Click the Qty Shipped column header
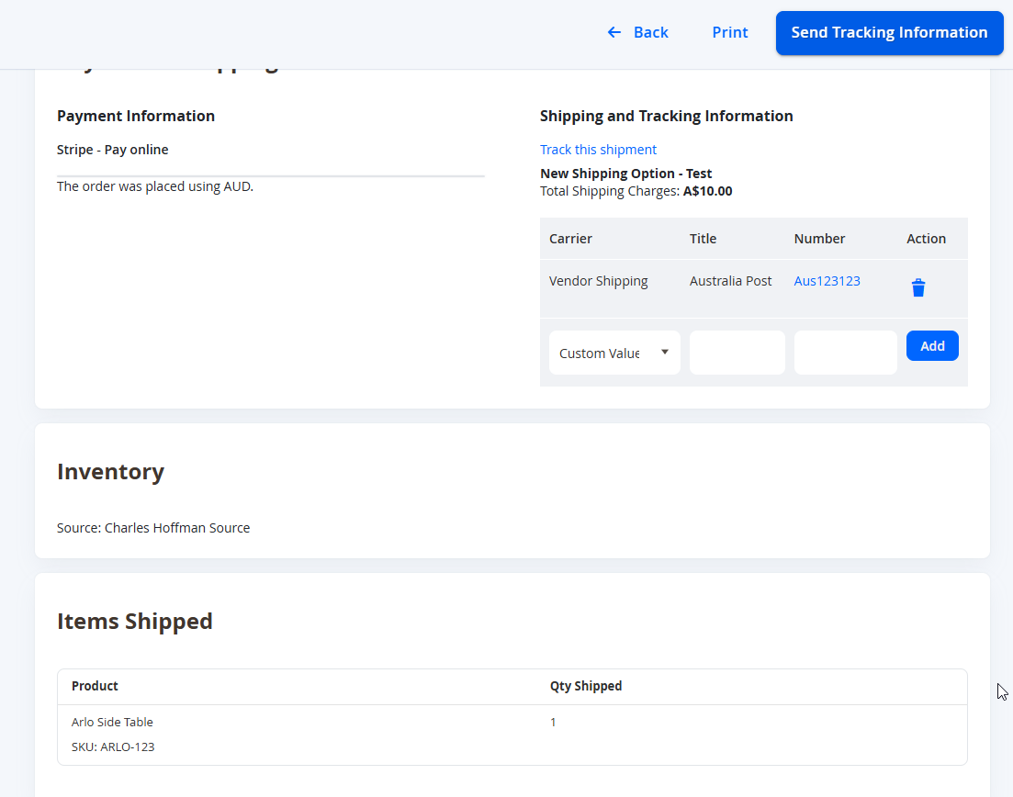 (585, 686)
